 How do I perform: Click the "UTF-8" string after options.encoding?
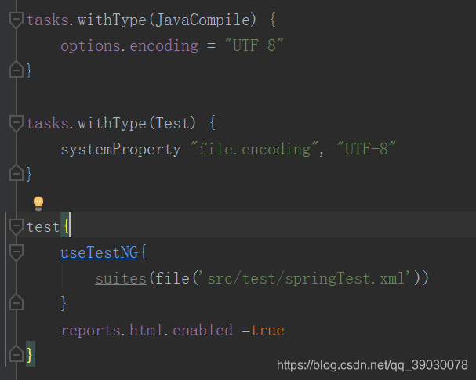254,45
